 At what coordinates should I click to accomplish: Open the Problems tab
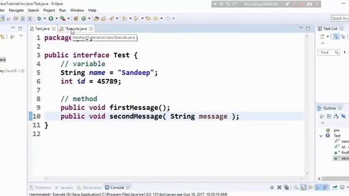40,187
